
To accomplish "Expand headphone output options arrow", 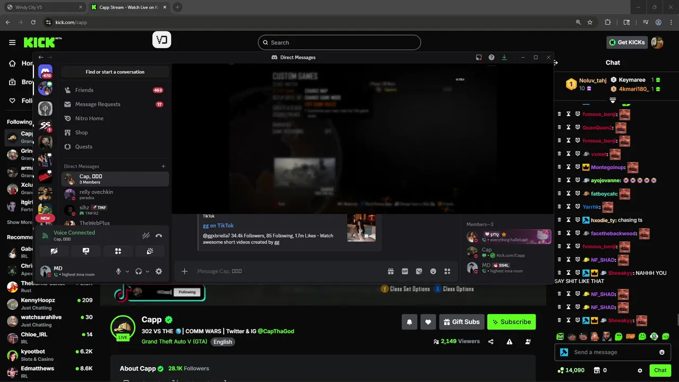I will (147, 271).
